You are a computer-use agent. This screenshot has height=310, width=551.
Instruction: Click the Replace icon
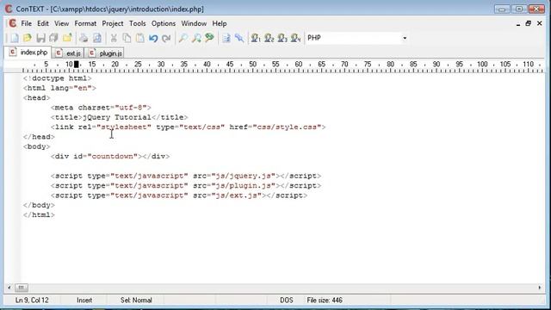[209, 38]
